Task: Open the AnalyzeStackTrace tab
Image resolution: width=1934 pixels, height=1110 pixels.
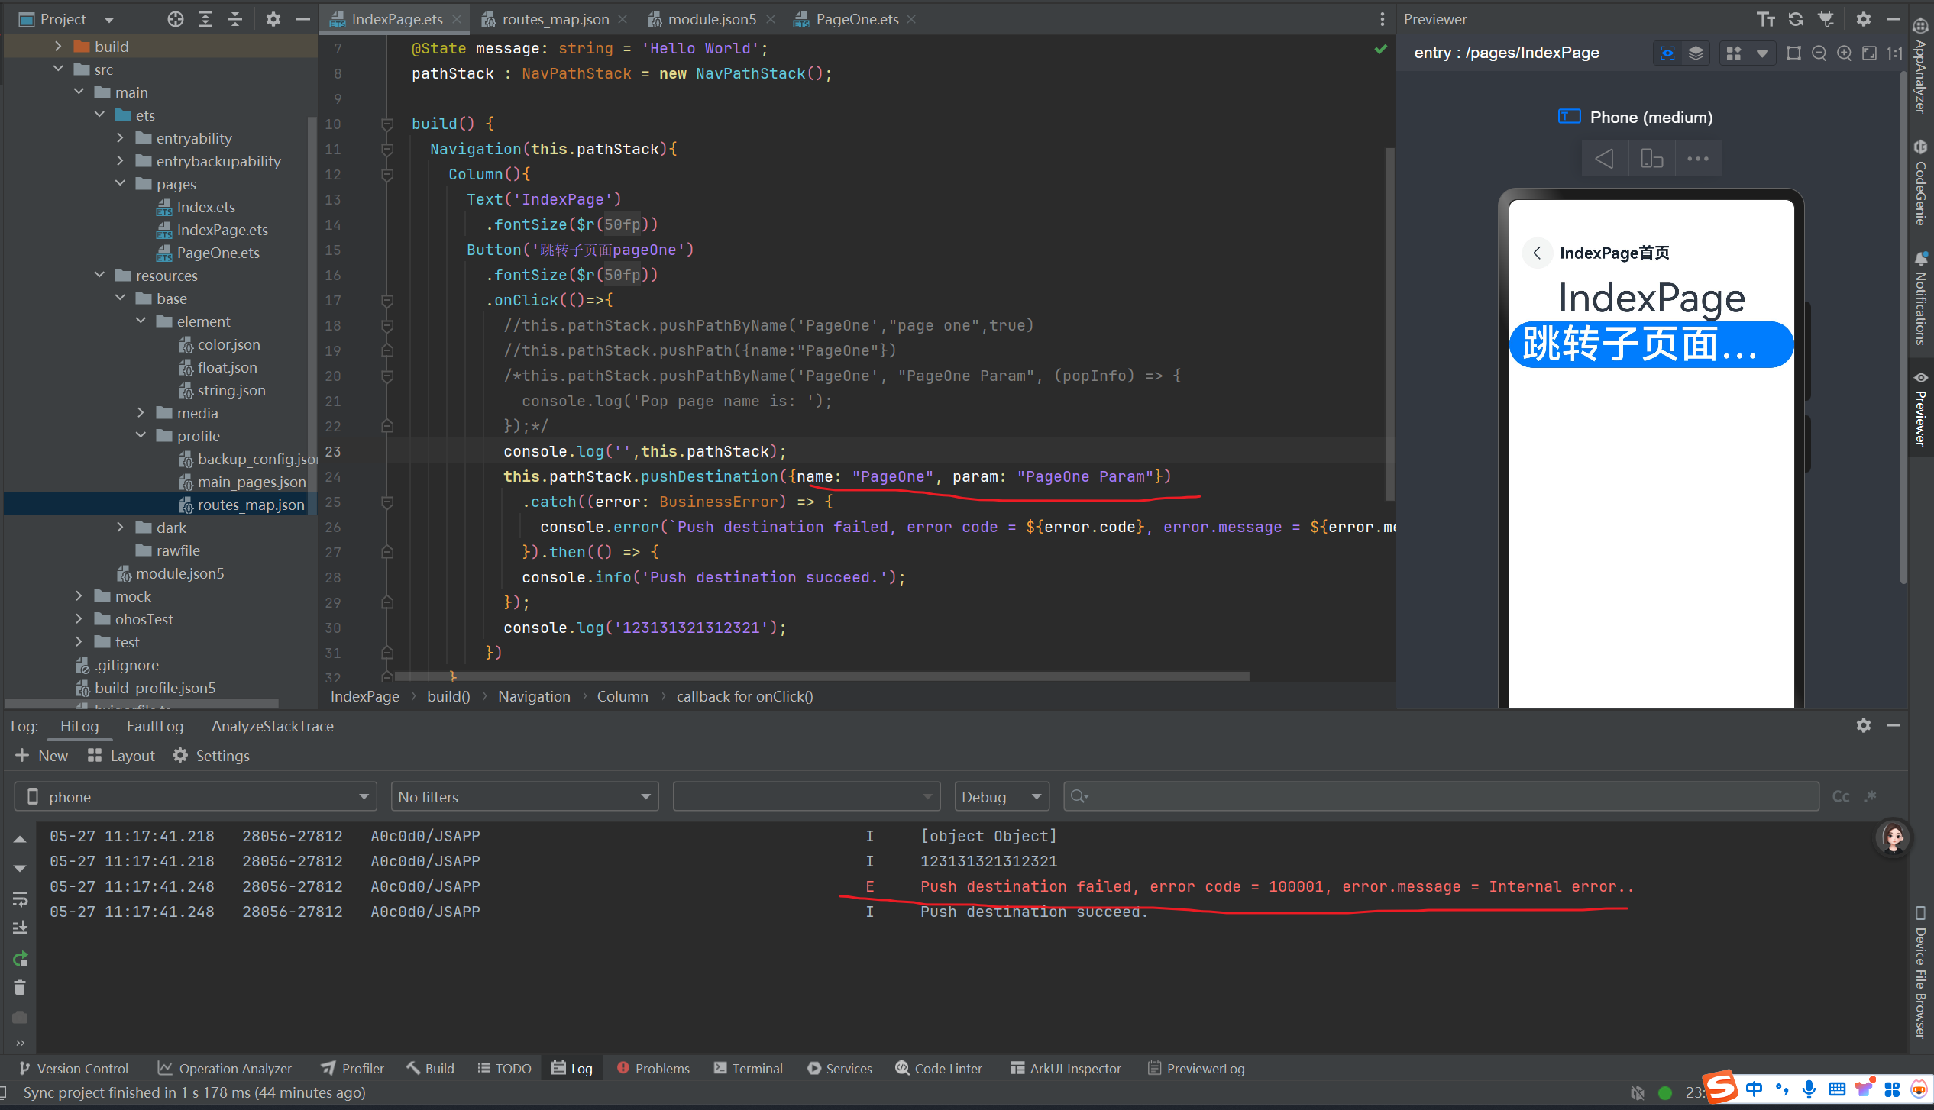Action: pyautogui.click(x=273, y=726)
